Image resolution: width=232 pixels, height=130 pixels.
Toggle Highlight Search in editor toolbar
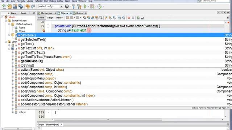tap(97, 18)
